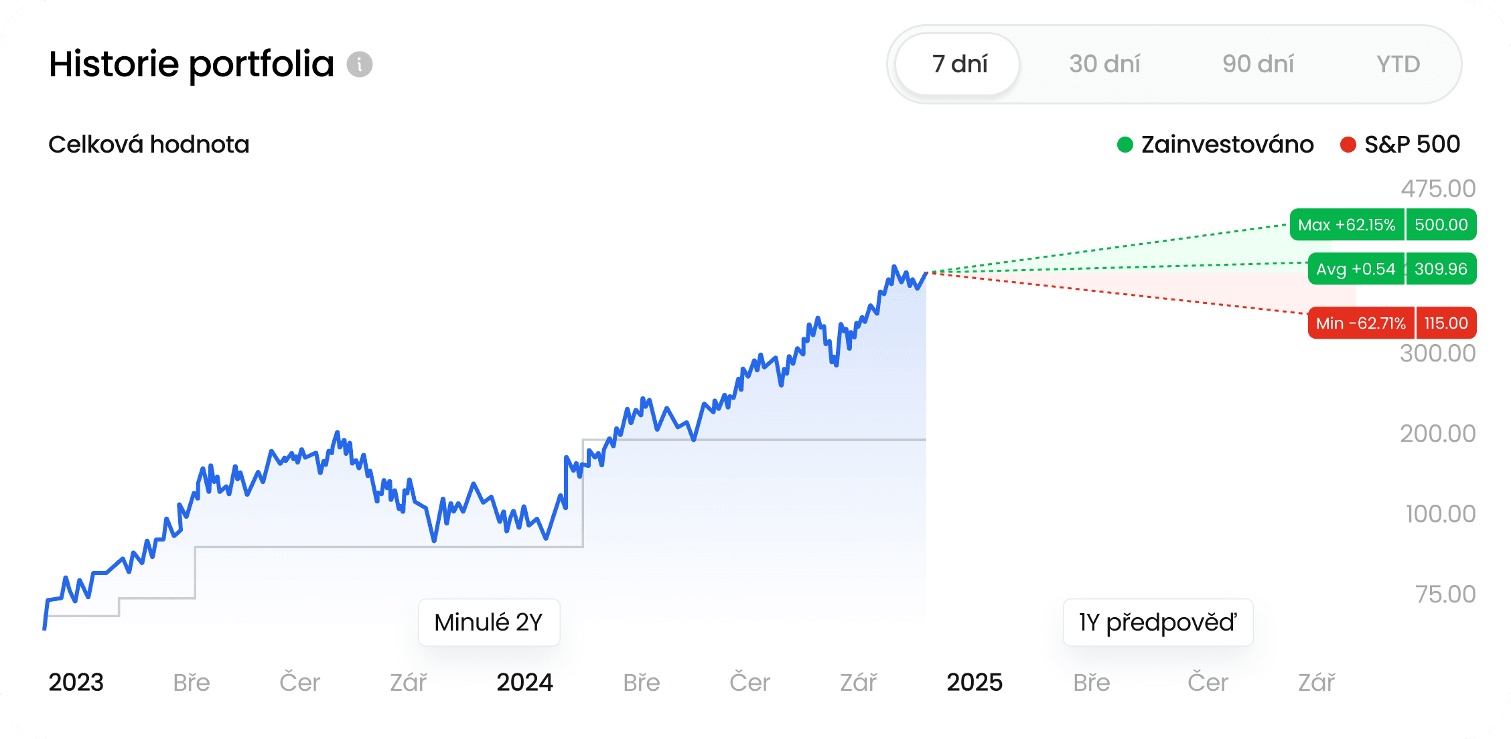This screenshot has height=739, width=1511.
Task: Click the Min -62.71% forecast badge
Action: click(x=1360, y=323)
